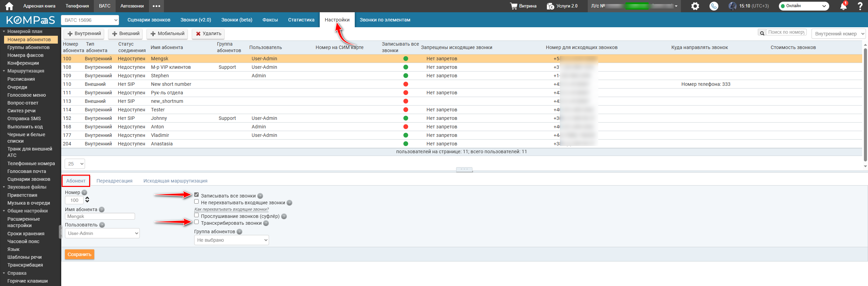Click the Номер stepper arrows
Screen dimensions: 868x286
87,200
